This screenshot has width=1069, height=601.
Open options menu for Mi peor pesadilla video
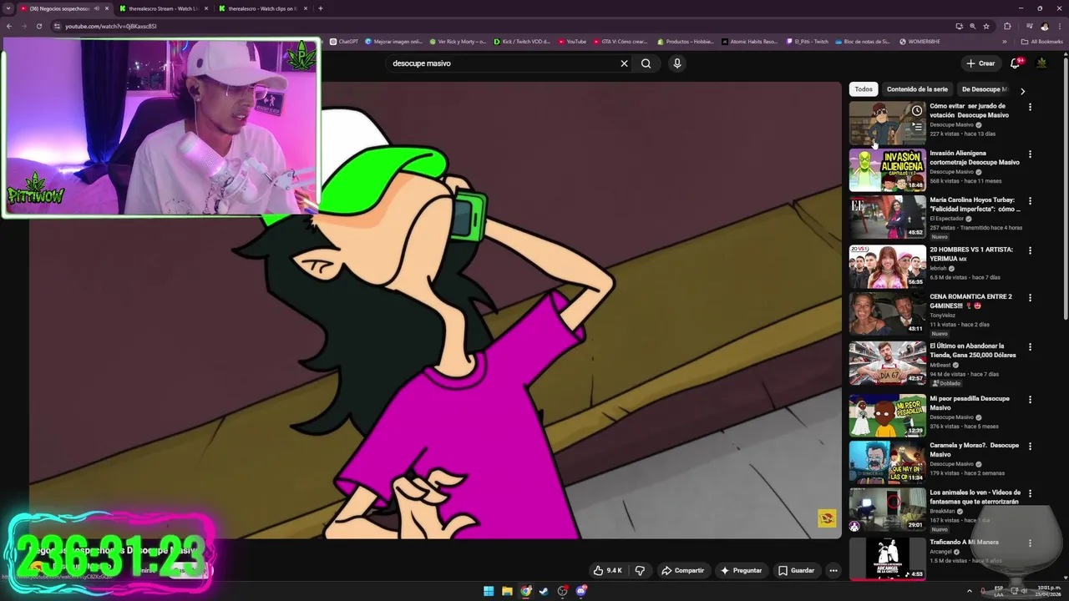coord(1030,400)
